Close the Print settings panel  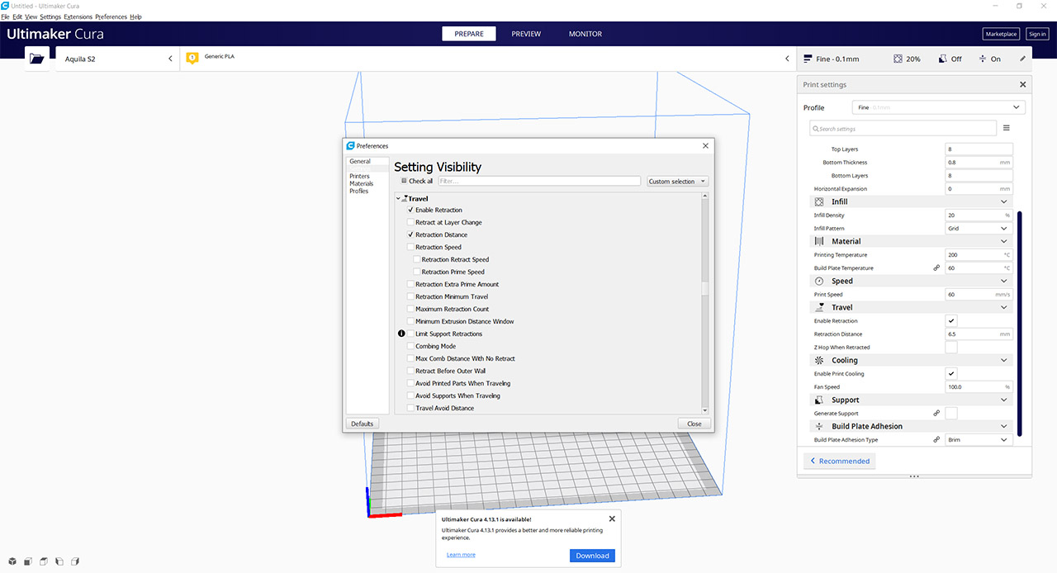point(1022,84)
